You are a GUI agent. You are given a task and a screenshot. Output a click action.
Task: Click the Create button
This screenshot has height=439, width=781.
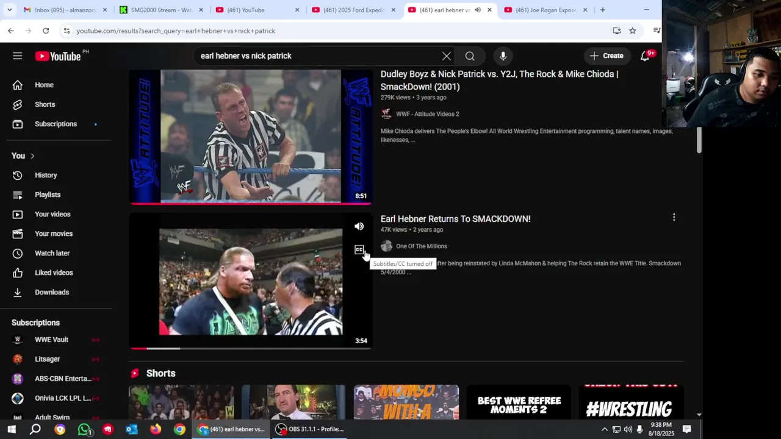[x=606, y=56]
